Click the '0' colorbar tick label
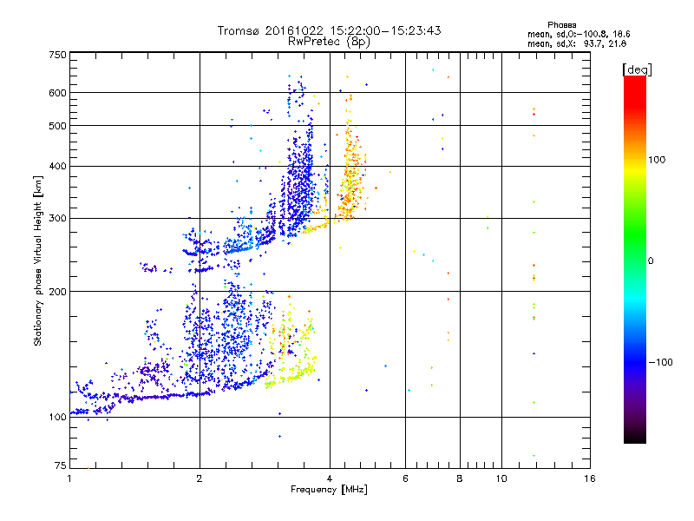Viewport: 694px width, 521px height. [x=651, y=261]
